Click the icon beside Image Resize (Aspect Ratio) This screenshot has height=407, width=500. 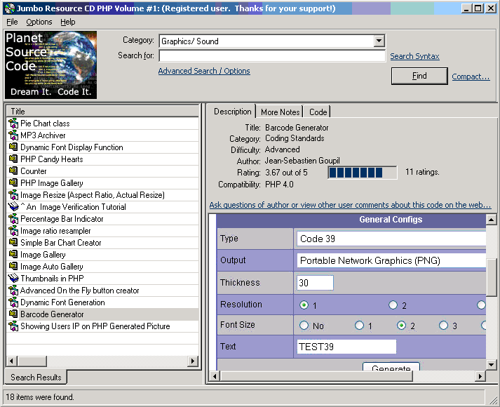click(x=13, y=195)
